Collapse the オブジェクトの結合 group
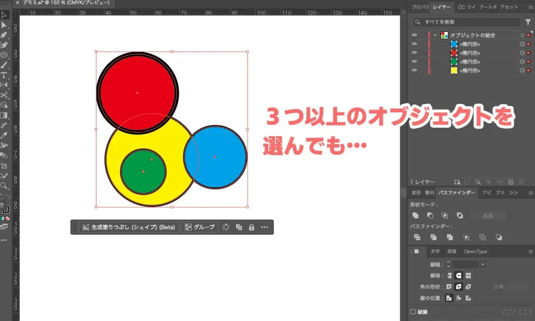This screenshot has width=535, height=321. (436, 35)
